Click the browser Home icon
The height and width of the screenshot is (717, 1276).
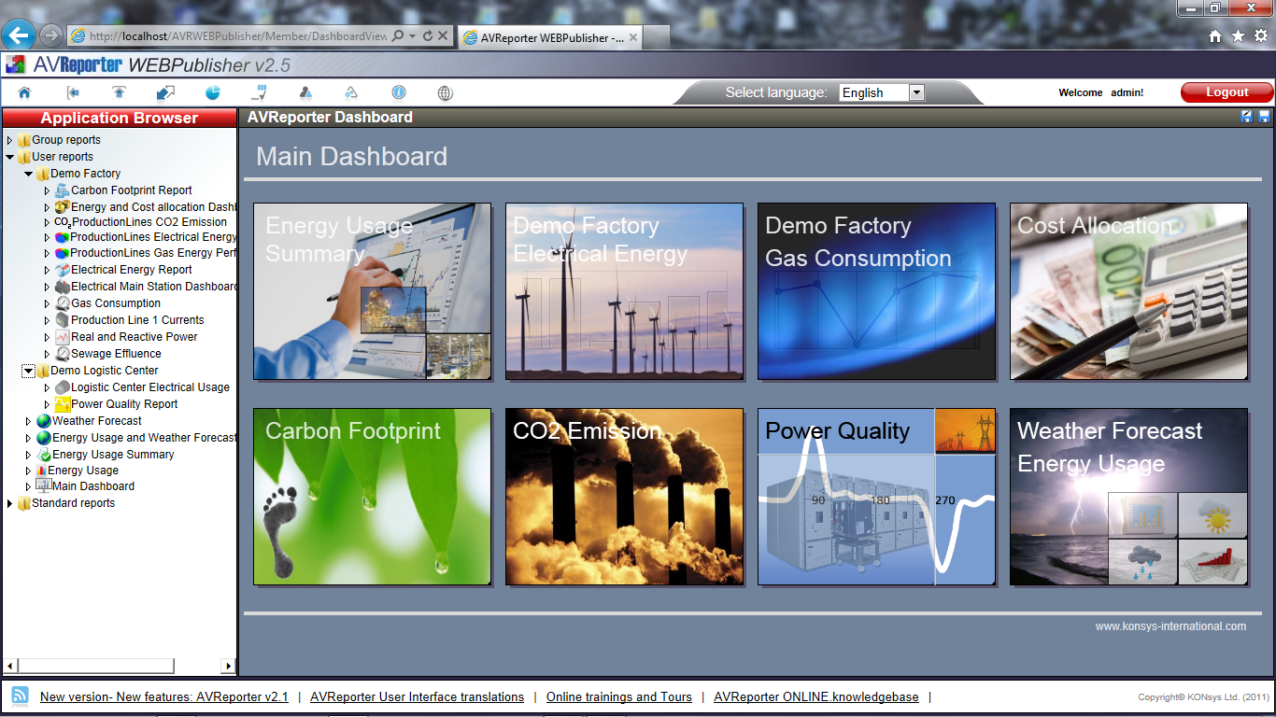pyautogui.click(x=1215, y=35)
